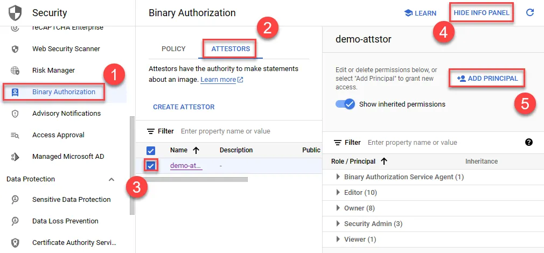Click the Binary Authorization page title

coord(192,13)
